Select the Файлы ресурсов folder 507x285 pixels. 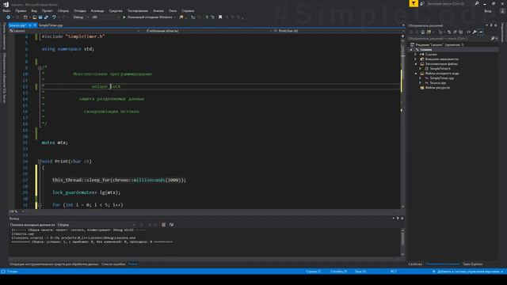(x=437, y=88)
